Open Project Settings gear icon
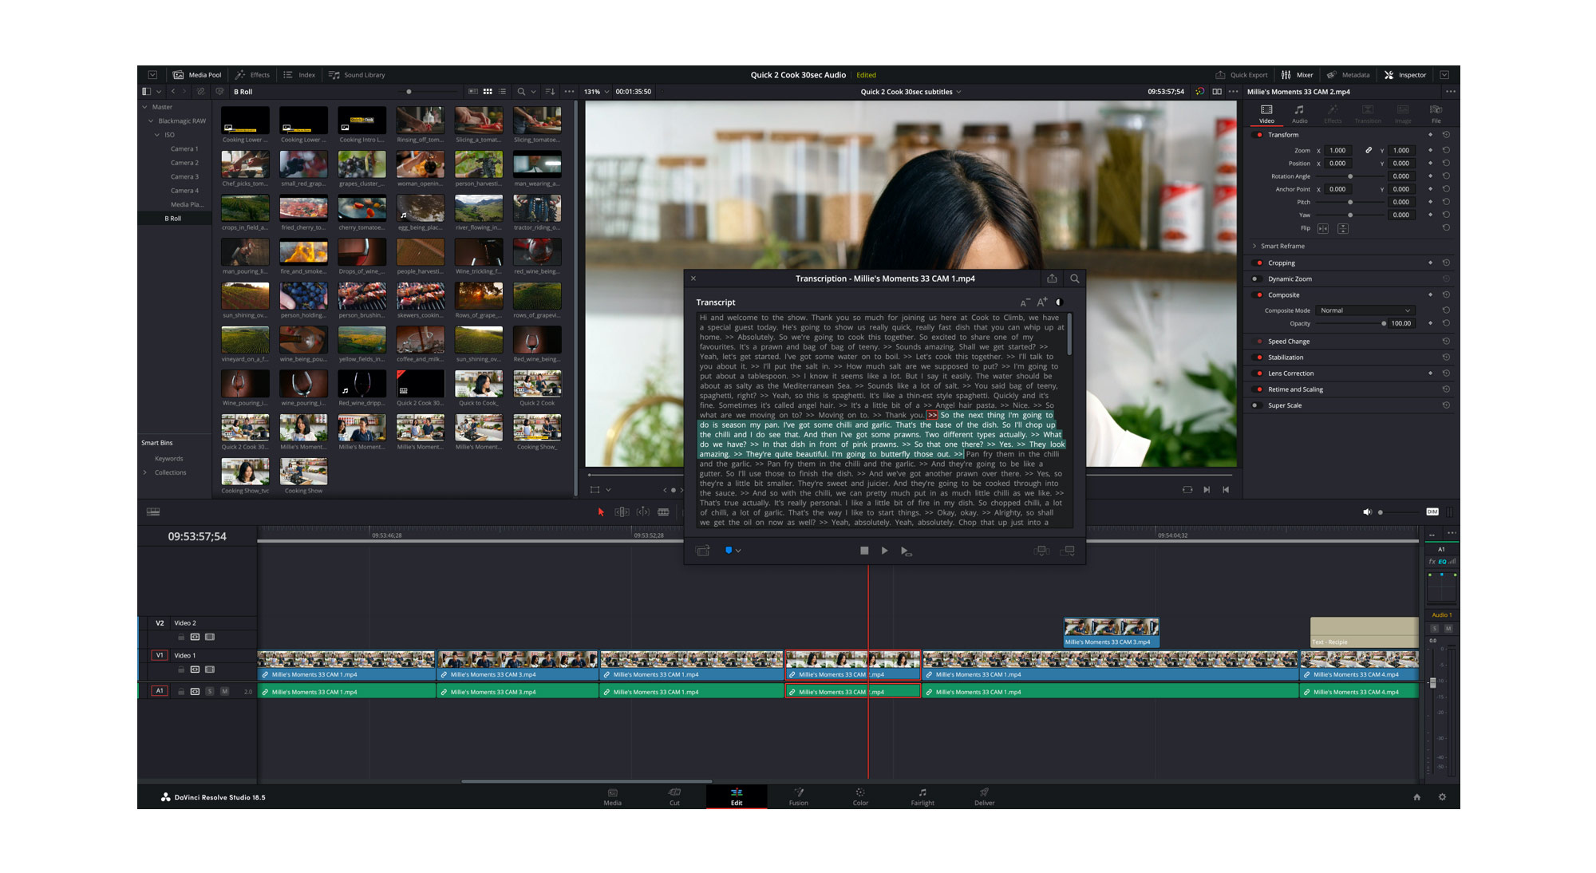The height and width of the screenshot is (873, 1596). (1442, 797)
